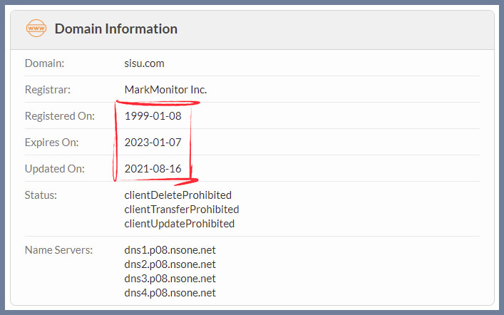Screen dimensions: 504x315
Task: Click name server dns3.p08.nsone.net
Action: pos(170,279)
